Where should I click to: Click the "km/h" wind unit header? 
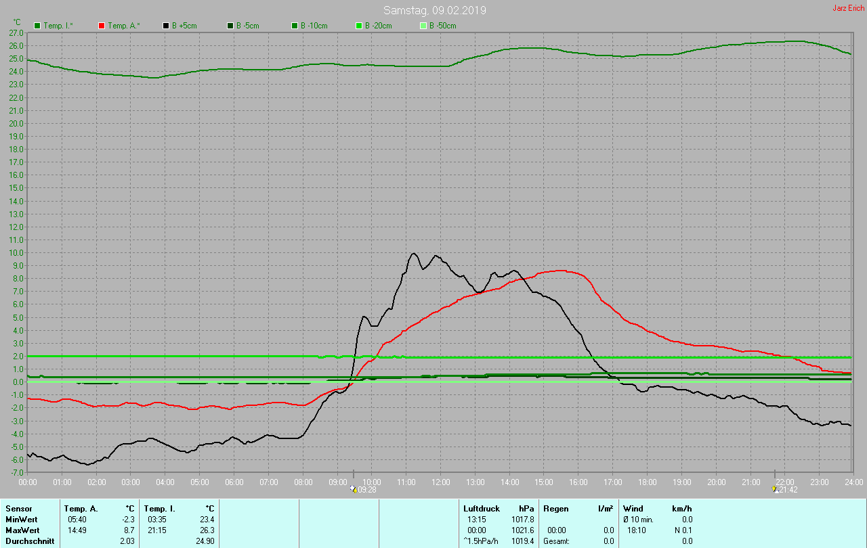(682, 509)
